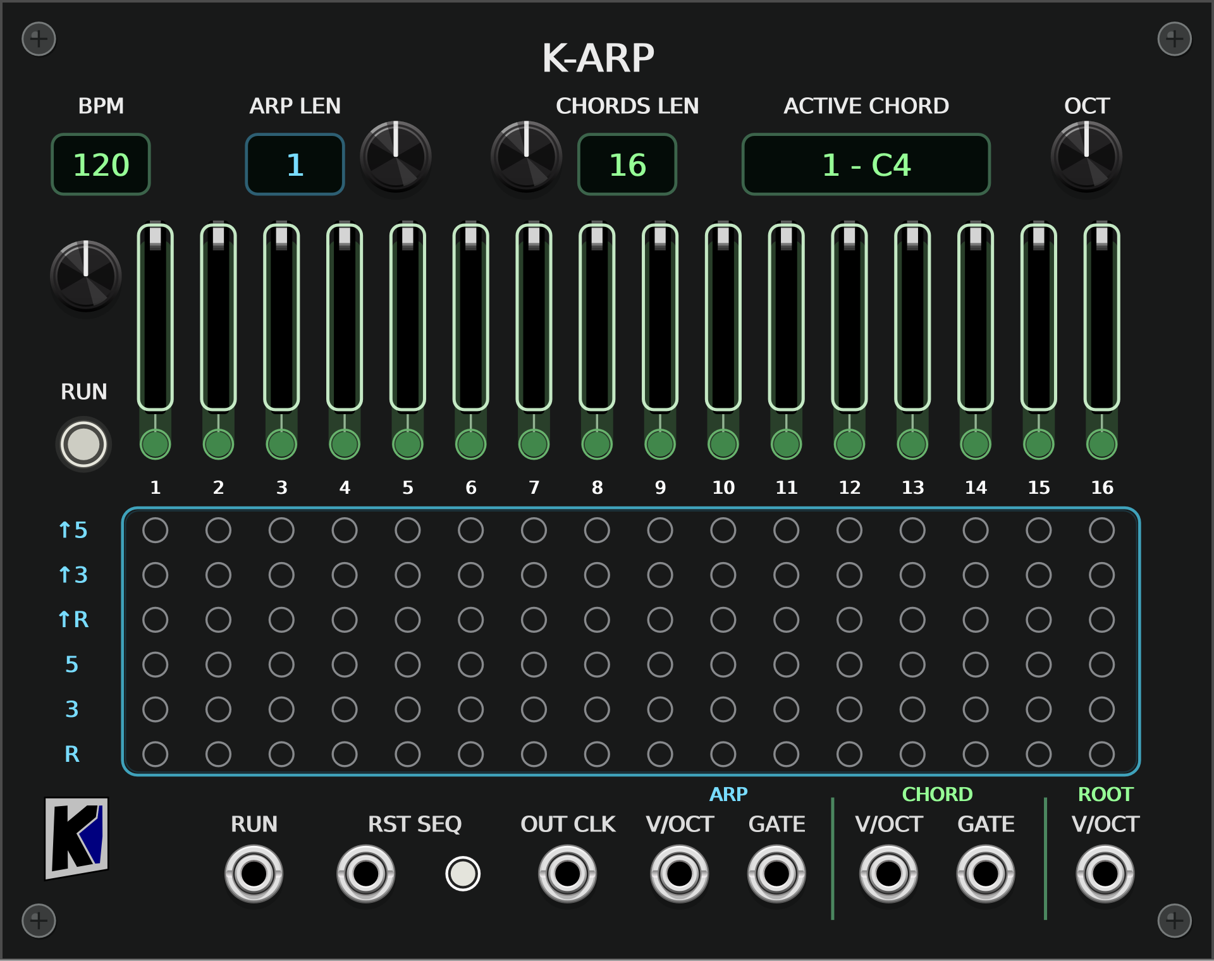
Task: Click the ARP V/OCT output jack
Action: tap(680, 874)
